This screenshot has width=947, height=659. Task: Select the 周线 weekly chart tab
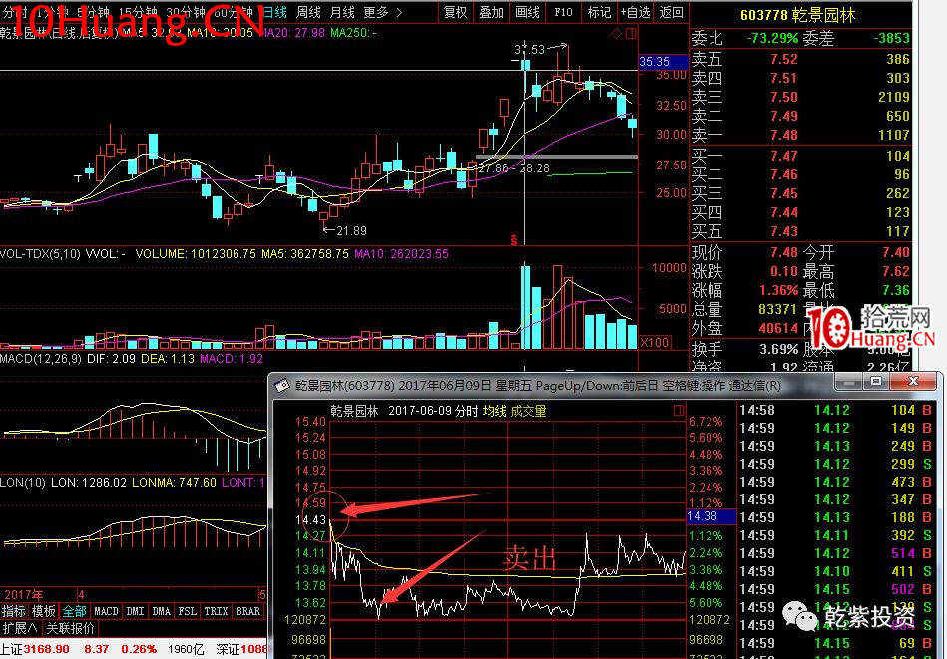pyautogui.click(x=308, y=12)
